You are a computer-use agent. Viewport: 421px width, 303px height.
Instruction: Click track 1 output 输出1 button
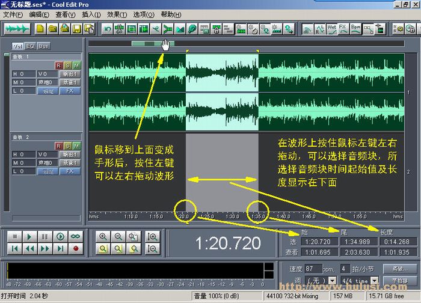coord(70,74)
